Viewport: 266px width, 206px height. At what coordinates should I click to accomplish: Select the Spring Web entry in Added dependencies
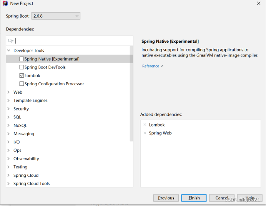(160, 133)
